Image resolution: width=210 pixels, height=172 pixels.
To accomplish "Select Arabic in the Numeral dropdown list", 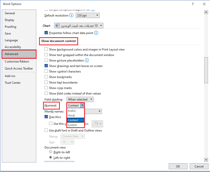I will click(72, 111).
